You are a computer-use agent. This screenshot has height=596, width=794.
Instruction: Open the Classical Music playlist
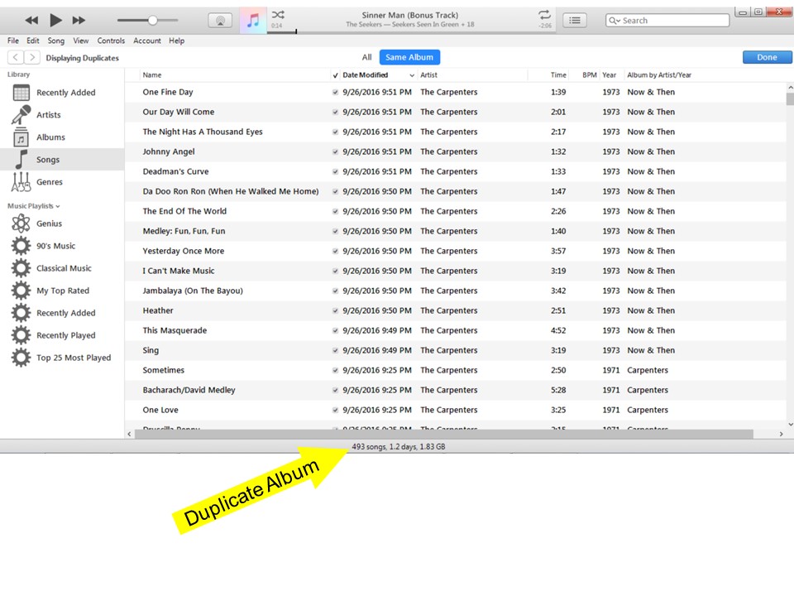62,268
